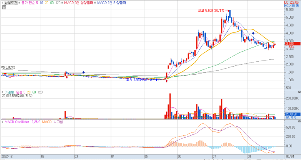Toggle the small square before MACD 0선 하향돌파

click(95, 3)
